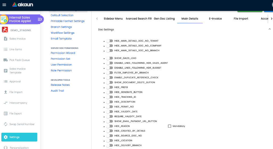Click the akaun logo
The image size is (273, 149).
23,5
